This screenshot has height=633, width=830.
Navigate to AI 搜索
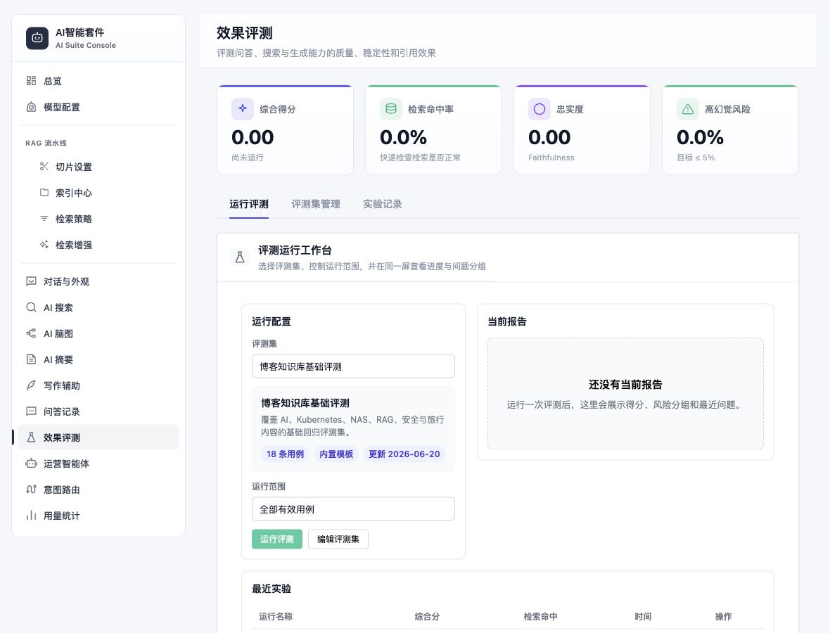[x=98, y=307]
